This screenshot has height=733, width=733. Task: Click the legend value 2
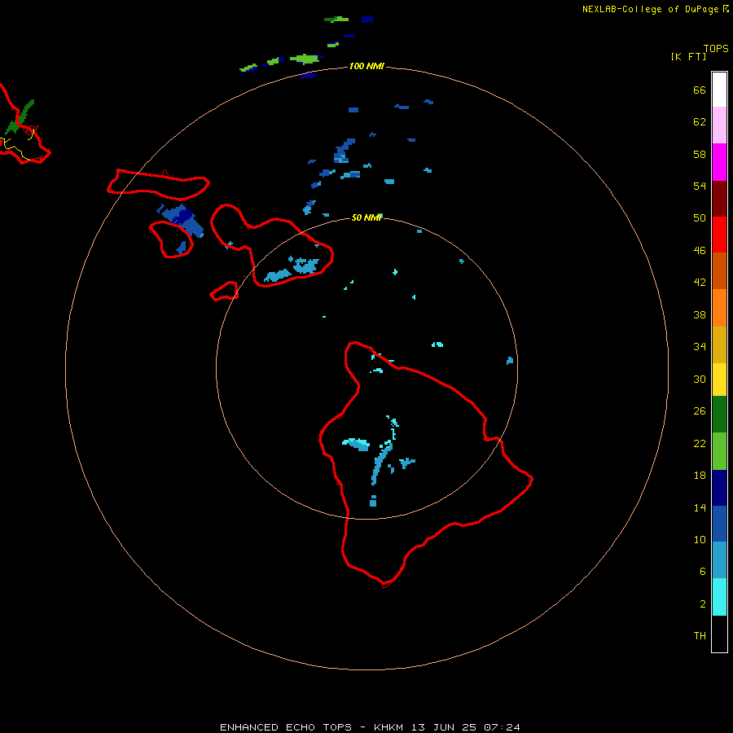(x=703, y=604)
